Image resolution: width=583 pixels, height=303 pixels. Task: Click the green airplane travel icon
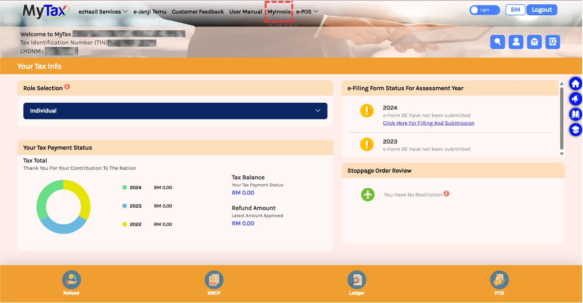[368, 194]
